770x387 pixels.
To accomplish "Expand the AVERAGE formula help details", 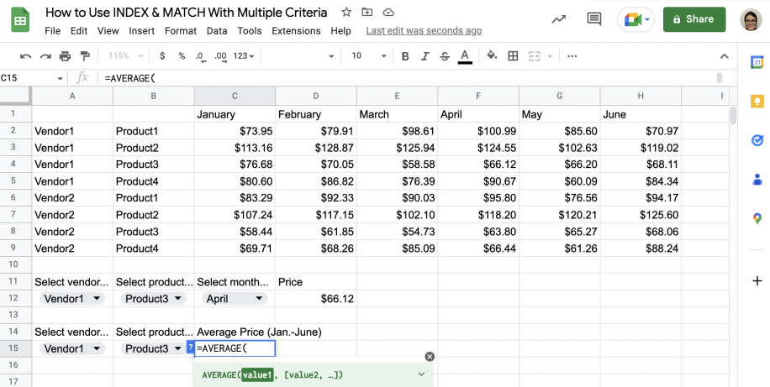I will pyautogui.click(x=421, y=374).
